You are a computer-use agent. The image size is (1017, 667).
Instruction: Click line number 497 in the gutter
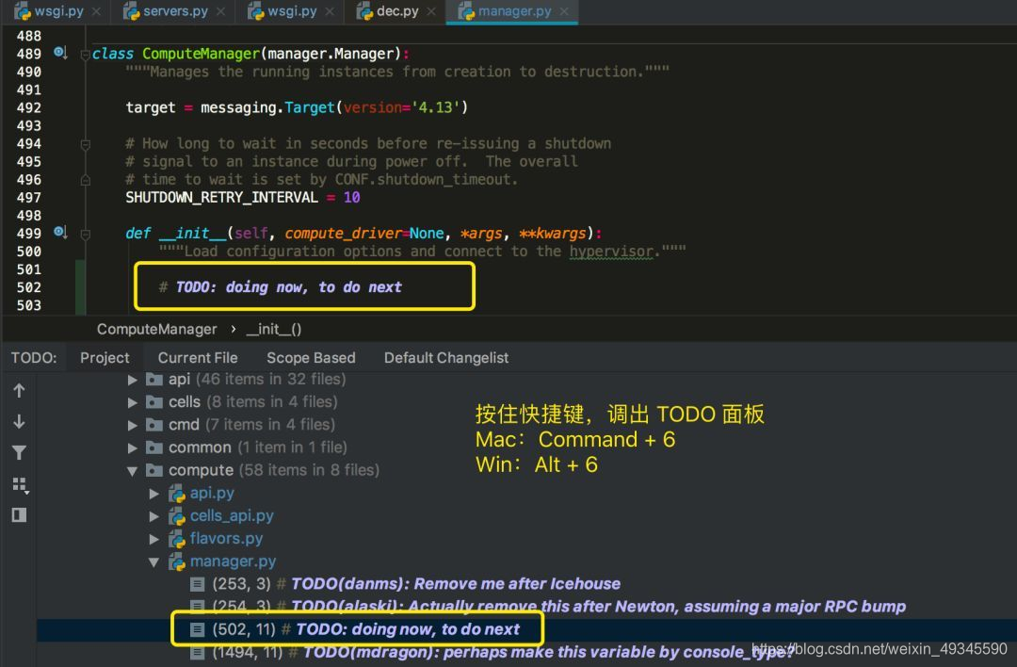(x=28, y=197)
